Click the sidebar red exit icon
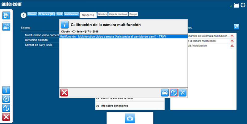The height and width of the screenshot is (124, 247). click(6, 117)
